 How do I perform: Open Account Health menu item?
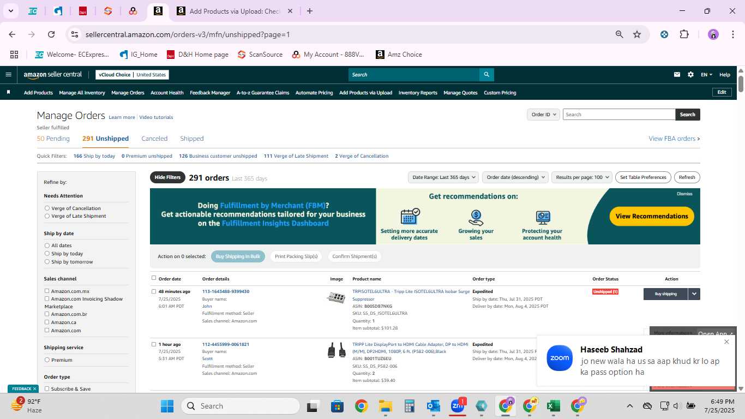[167, 93]
